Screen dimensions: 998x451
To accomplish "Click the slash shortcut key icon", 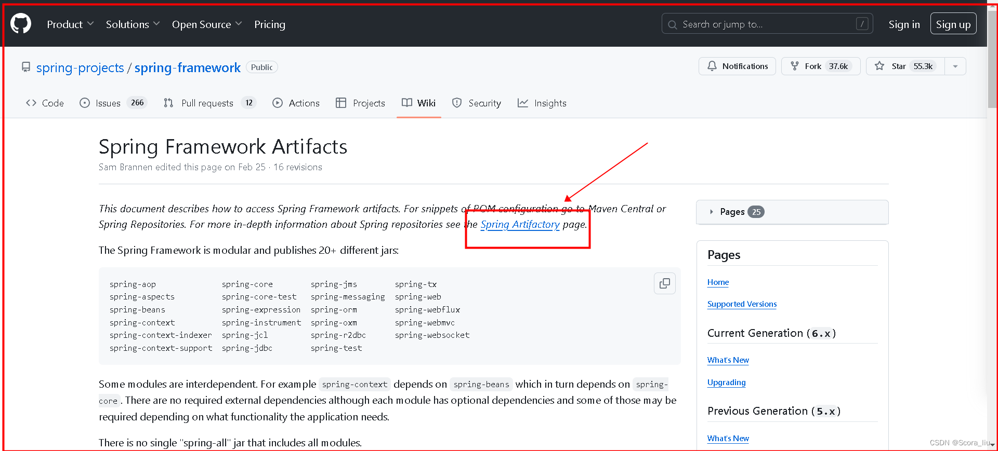I will 862,24.
